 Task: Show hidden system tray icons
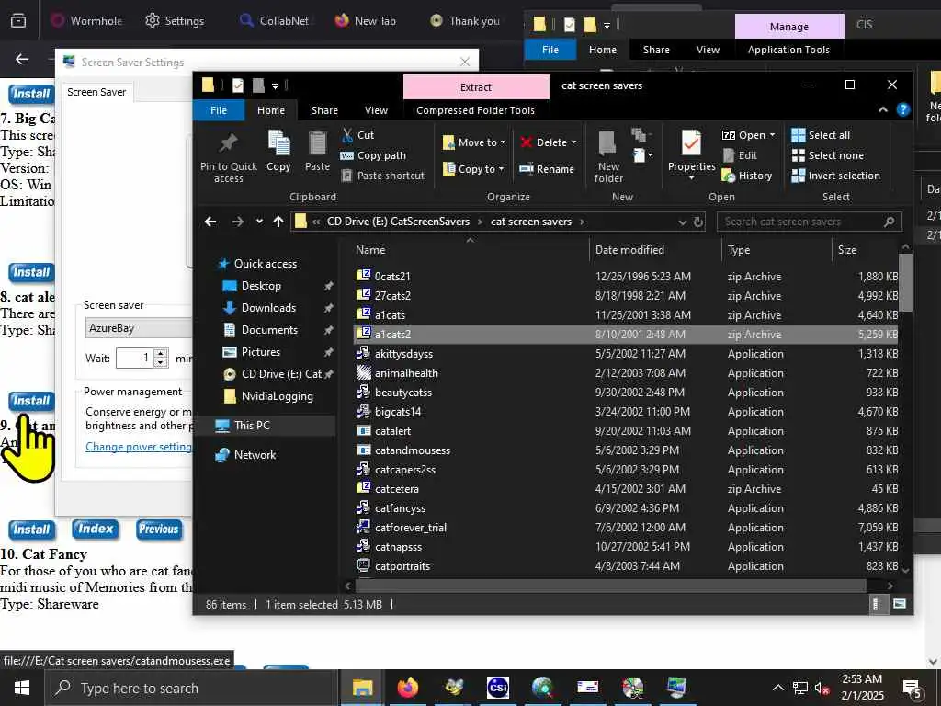[777, 688]
